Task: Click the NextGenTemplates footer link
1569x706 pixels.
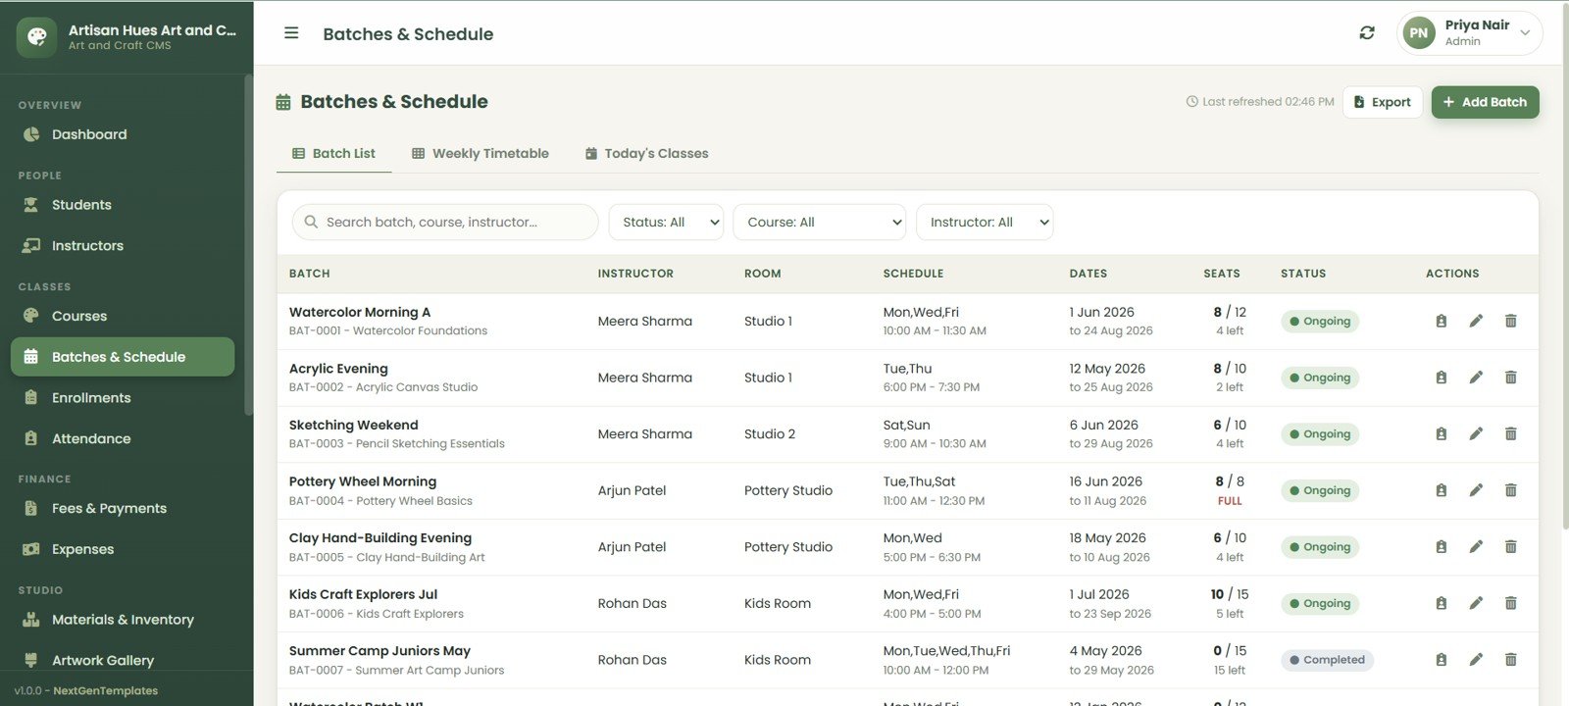Action: [x=105, y=690]
